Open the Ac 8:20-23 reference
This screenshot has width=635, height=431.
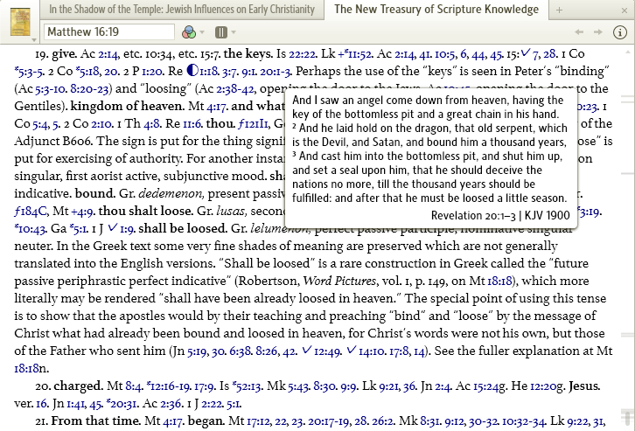(89, 88)
